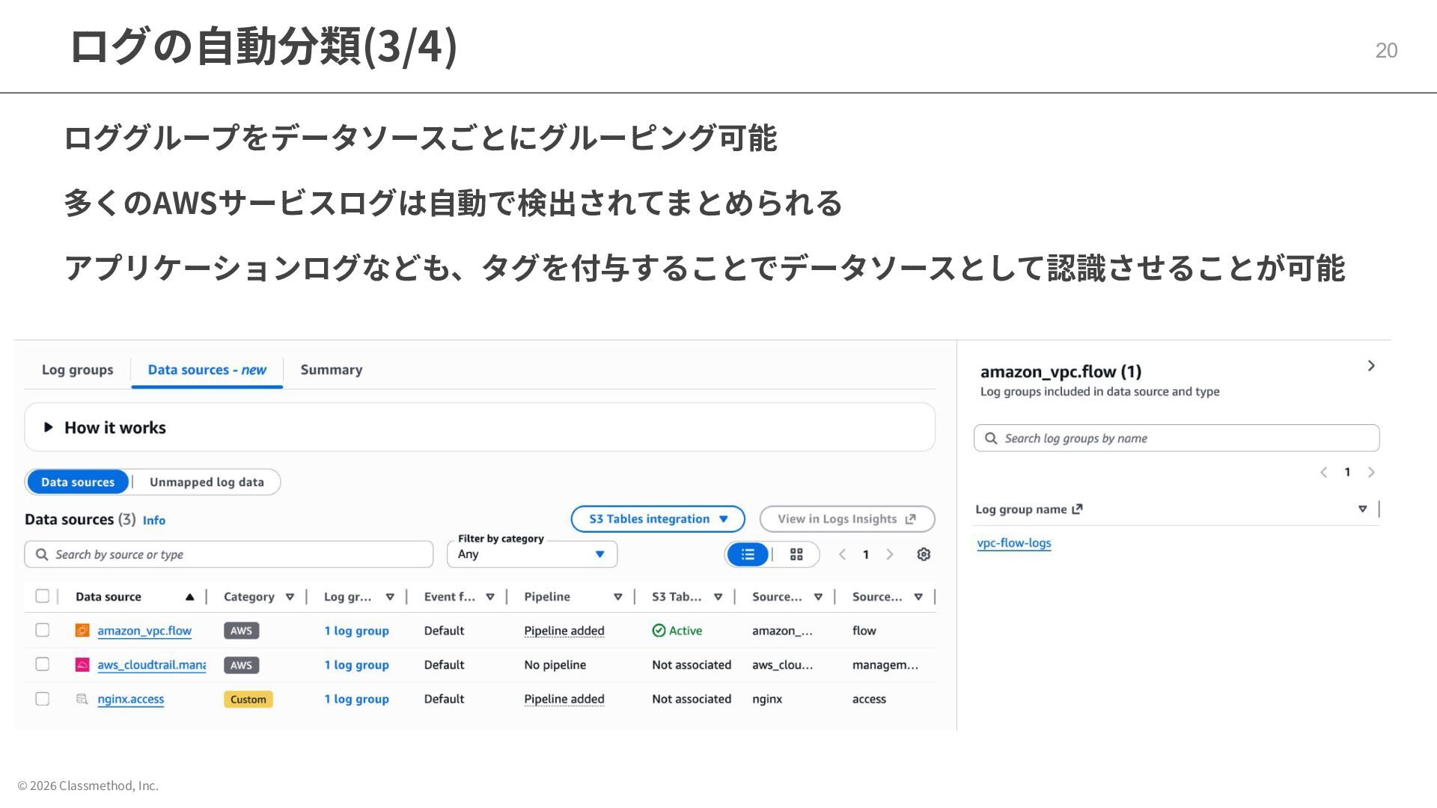
Task: Open the Filter by category dropdown
Action: pyautogui.click(x=532, y=554)
